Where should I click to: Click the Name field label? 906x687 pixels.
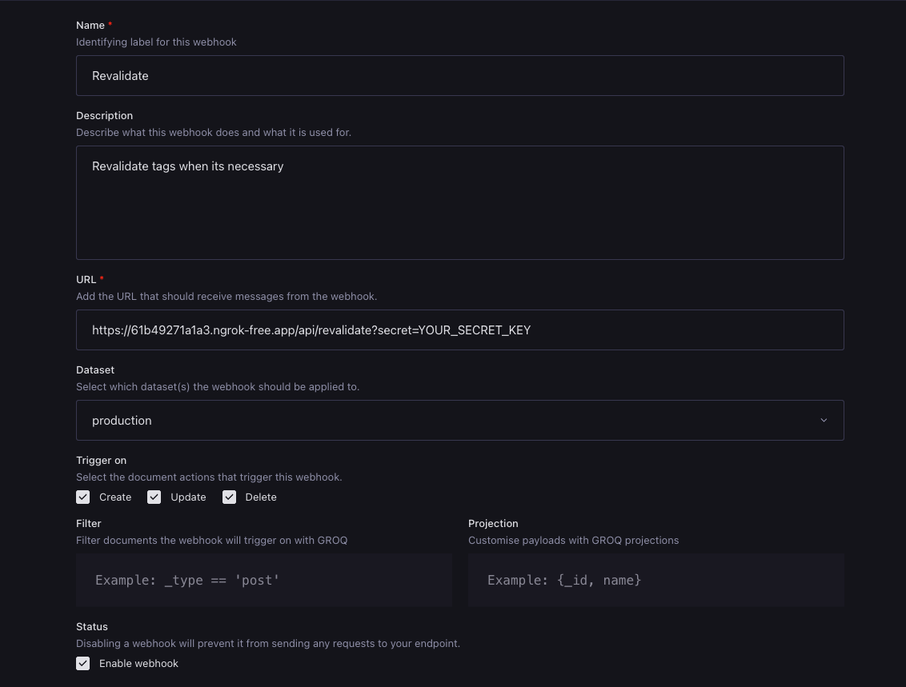coord(90,25)
